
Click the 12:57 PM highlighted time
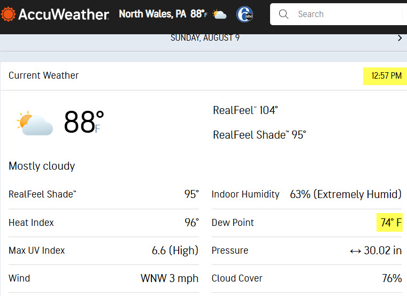click(x=386, y=75)
